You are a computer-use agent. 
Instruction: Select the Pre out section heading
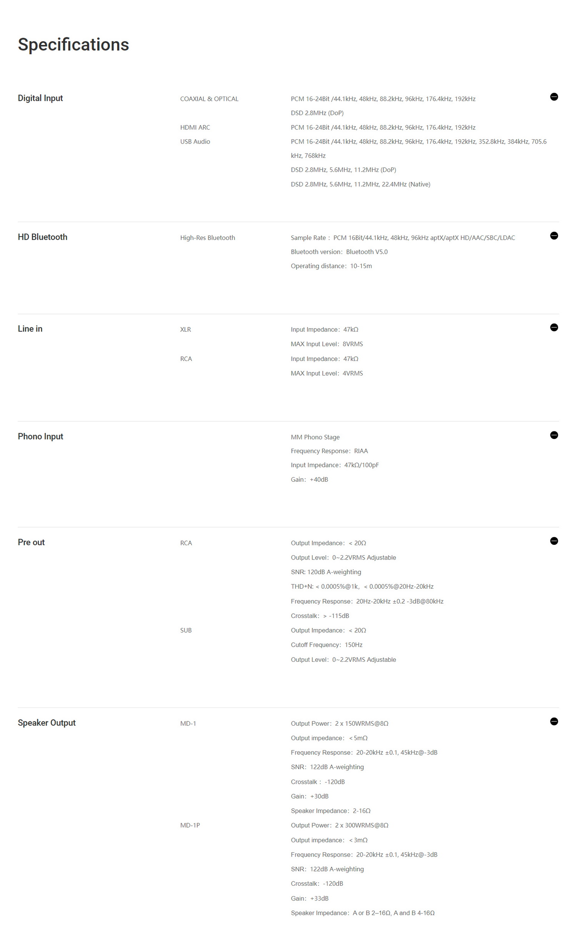tap(31, 543)
